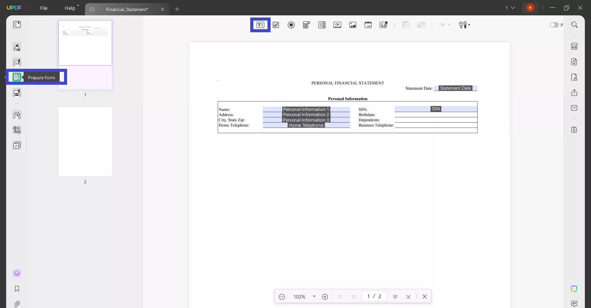Add an Image Field to the form
Viewport: 591px width, 308px height.
click(x=352, y=25)
